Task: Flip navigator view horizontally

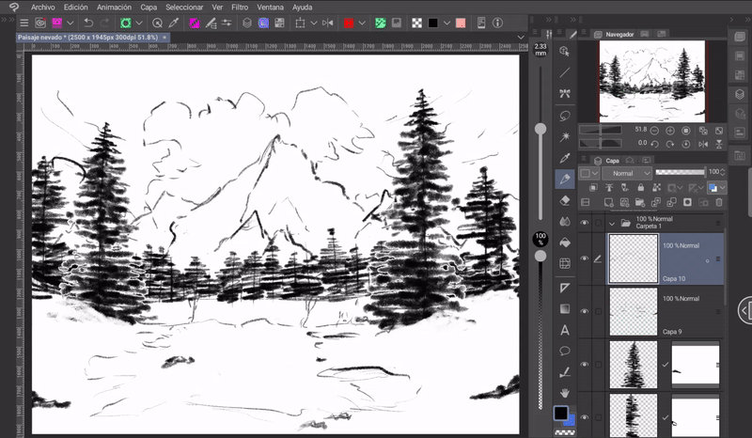Action: [701, 143]
